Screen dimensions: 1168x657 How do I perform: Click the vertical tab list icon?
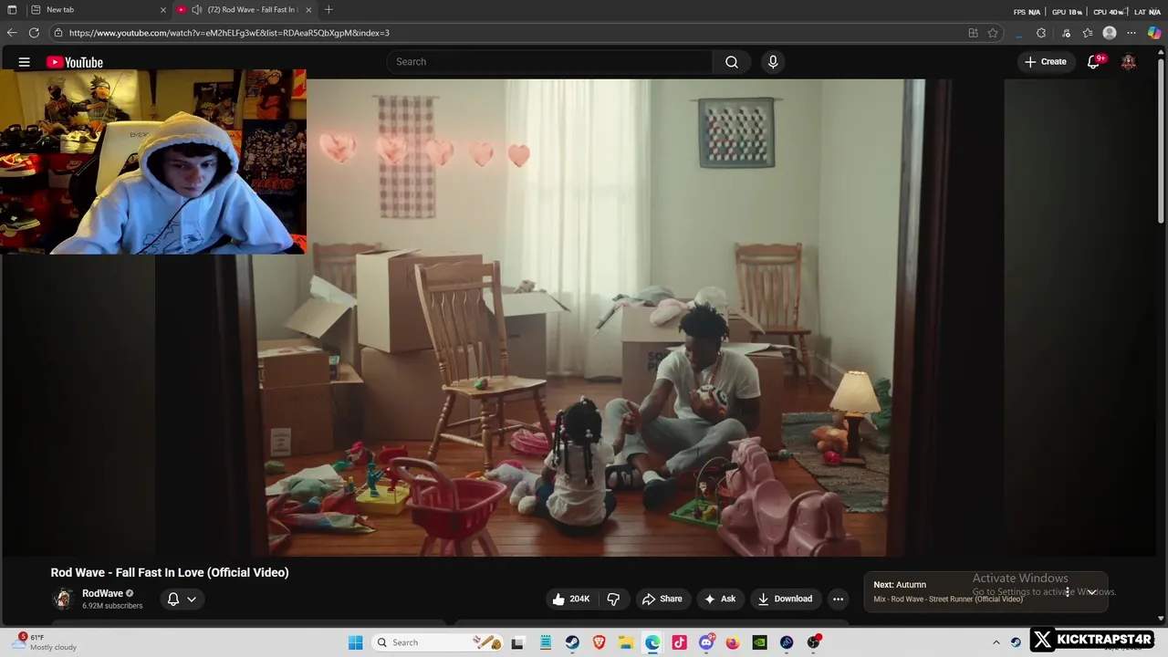coord(12,10)
